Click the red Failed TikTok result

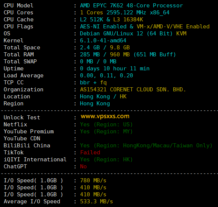(90, 152)
